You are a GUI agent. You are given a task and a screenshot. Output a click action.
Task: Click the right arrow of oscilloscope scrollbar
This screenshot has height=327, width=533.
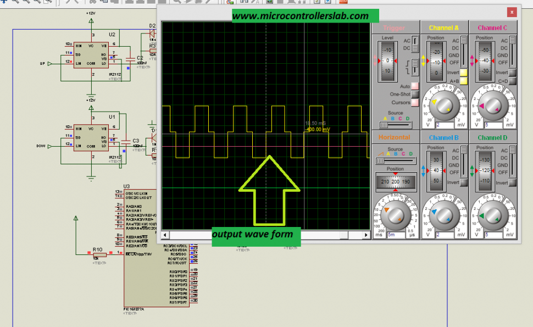[366, 235]
